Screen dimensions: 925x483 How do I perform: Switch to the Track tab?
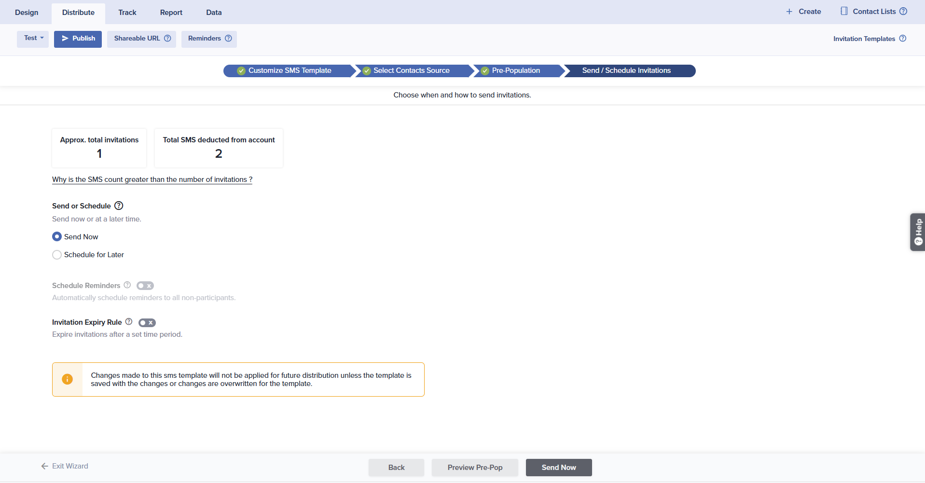coord(127,13)
